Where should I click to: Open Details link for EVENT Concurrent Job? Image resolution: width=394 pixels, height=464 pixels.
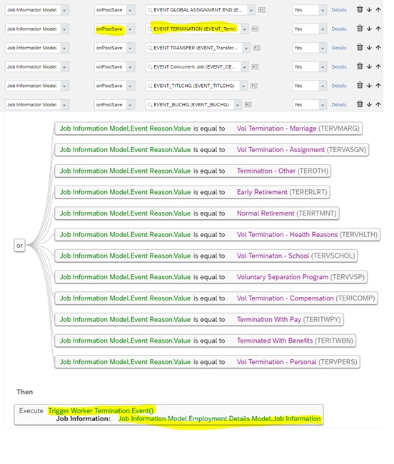coord(339,67)
